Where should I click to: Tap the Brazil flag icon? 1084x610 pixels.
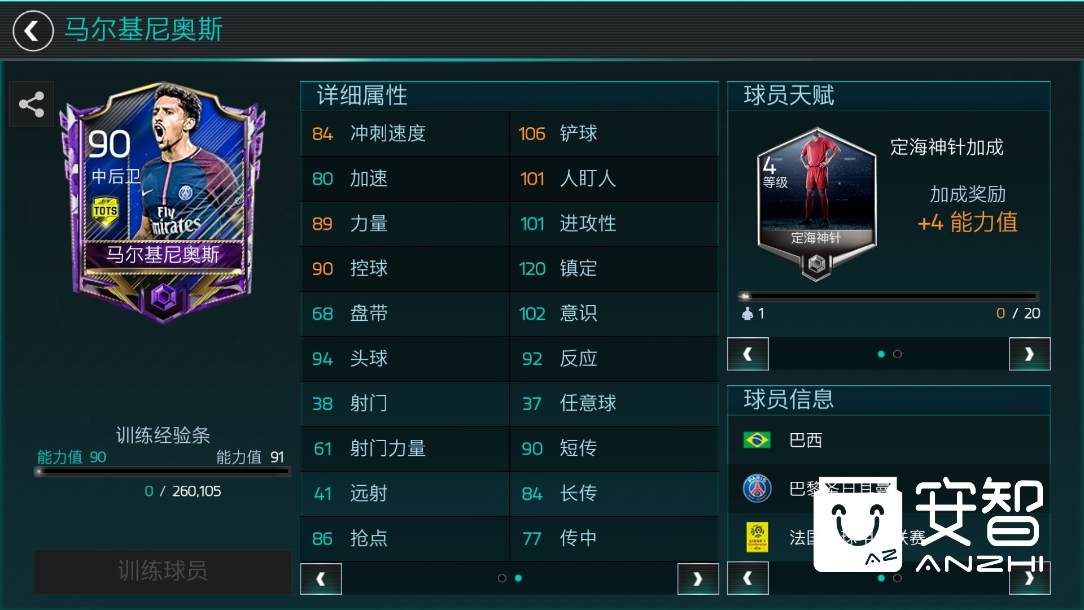757,439
